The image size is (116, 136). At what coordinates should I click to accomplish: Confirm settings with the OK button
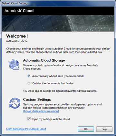click(86, 129)
